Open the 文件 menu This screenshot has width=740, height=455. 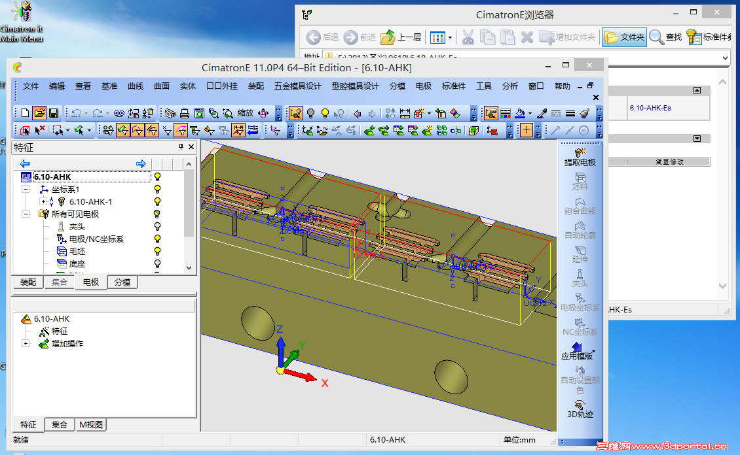(31, 86)
